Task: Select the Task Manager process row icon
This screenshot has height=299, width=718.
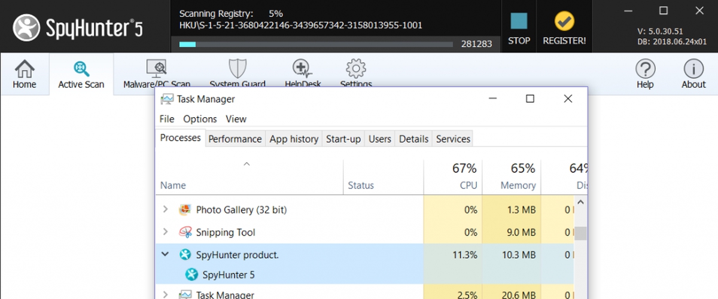Action: pyautogui.click(x=185, y=294)
